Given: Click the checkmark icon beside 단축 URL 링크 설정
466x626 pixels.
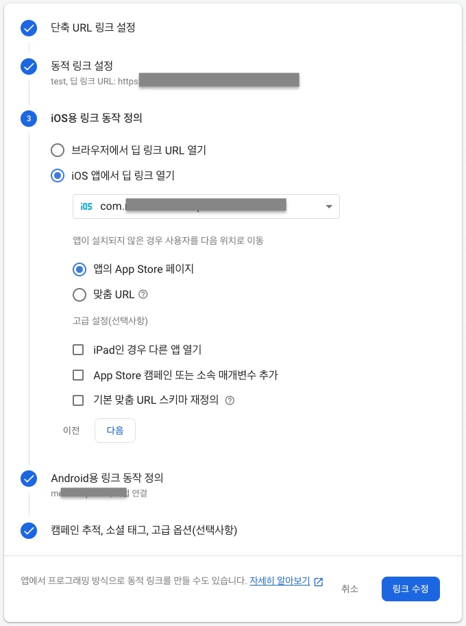Looking at the screenshot, I should [29, 28].
